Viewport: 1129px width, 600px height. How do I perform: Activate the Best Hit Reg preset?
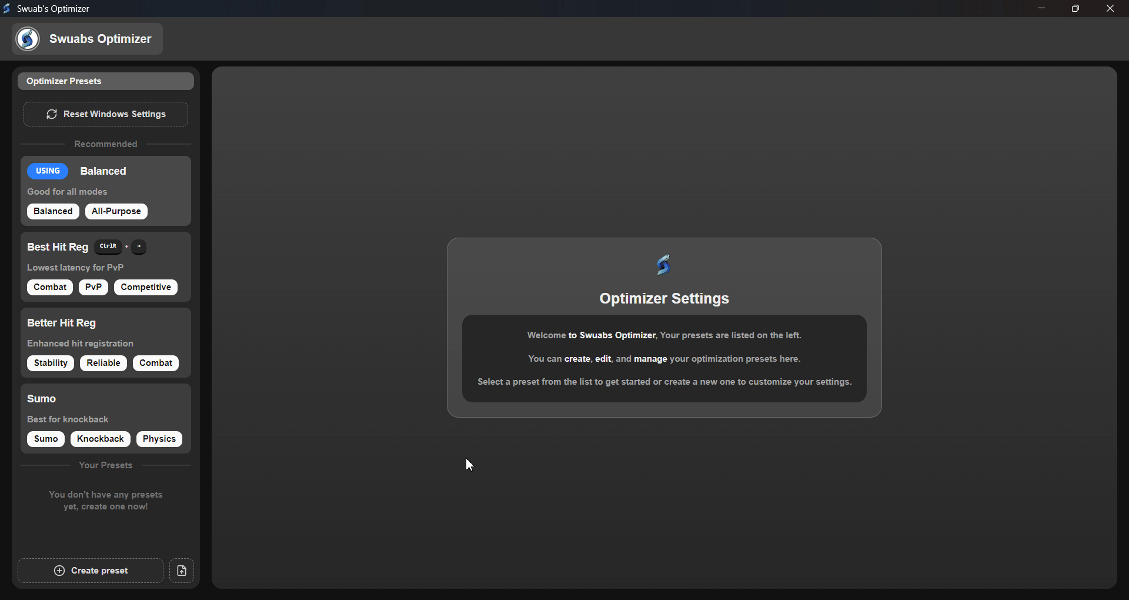[x=58, y=247]
